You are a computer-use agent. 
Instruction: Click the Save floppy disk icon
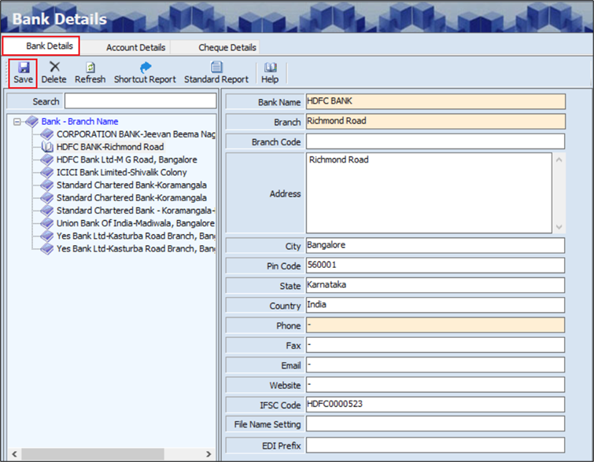[x=23, y=68]
